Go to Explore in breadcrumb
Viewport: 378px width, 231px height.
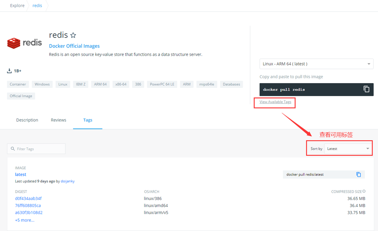click(x=17, y=5)
